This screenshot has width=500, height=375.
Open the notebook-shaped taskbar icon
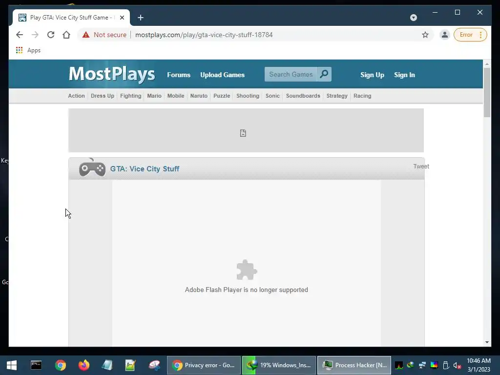point(107,365)
